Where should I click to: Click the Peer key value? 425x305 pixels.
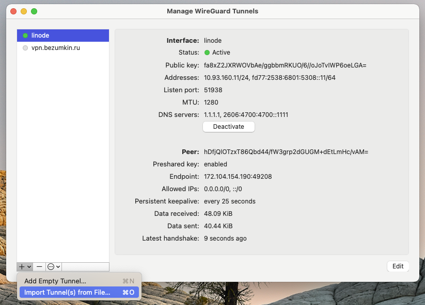tap(286, 152)
